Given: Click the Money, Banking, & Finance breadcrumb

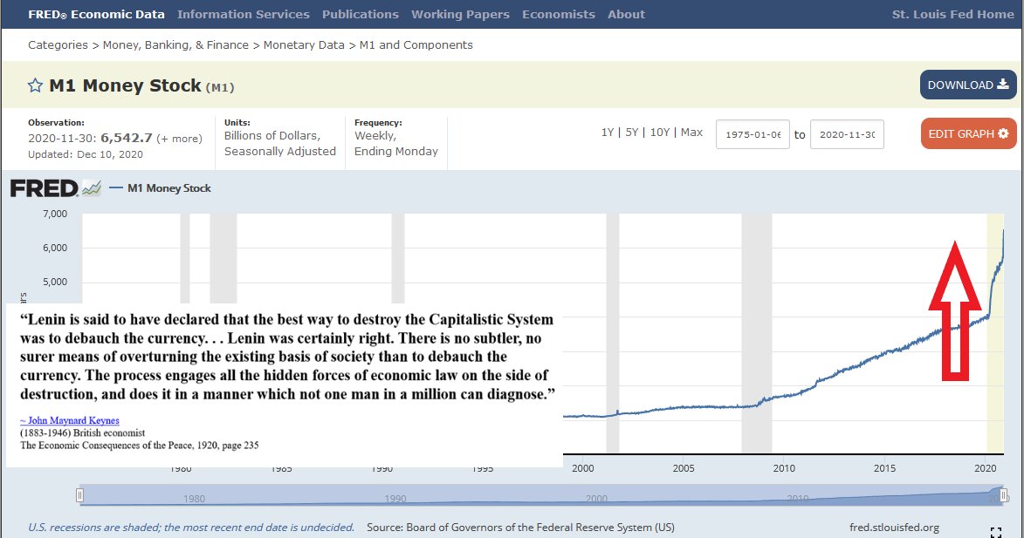Looking at the screenshot, I should pos(175,45).
